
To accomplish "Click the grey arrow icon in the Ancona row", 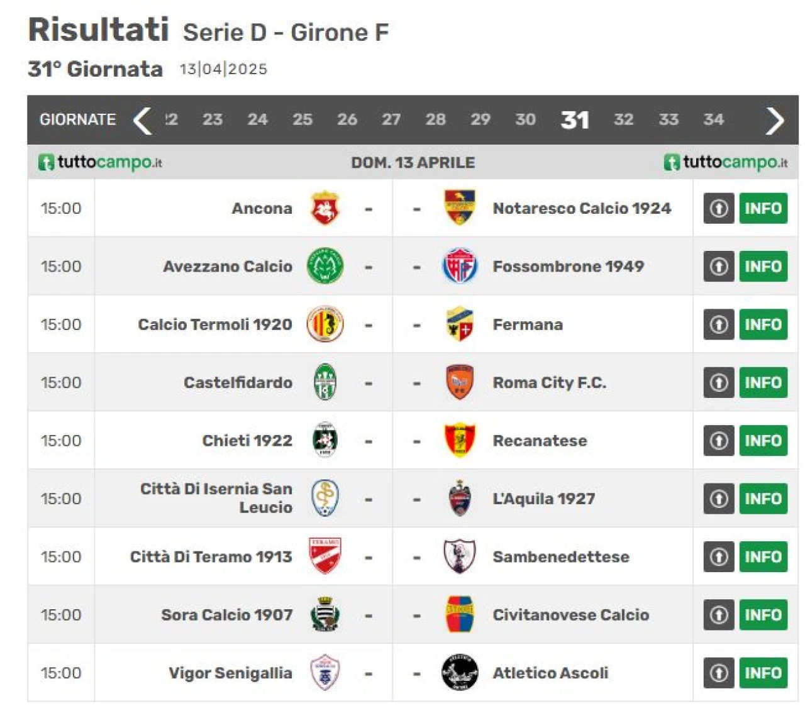I will coord(719,208).
